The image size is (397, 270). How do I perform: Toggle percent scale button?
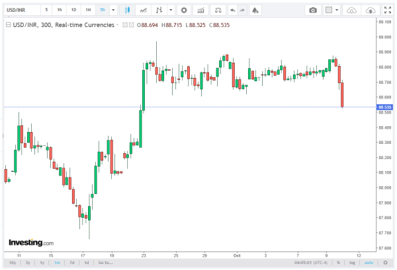(x=338, y=263)
